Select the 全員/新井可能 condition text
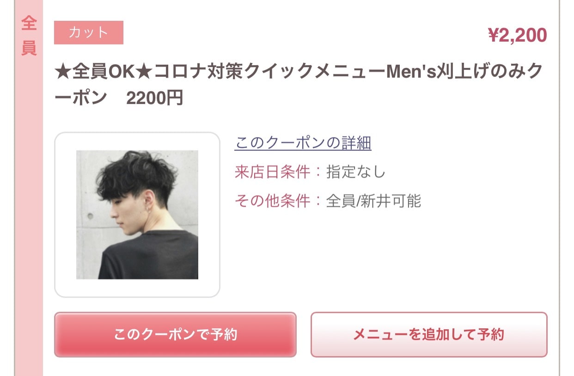 [x=374, y=201]
